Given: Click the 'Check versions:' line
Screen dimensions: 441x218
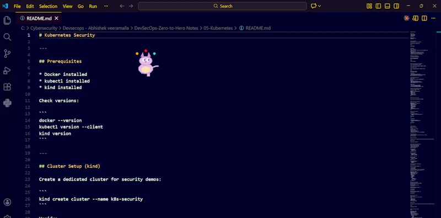Looking at the screenshot, I should [x=59, y=101].
